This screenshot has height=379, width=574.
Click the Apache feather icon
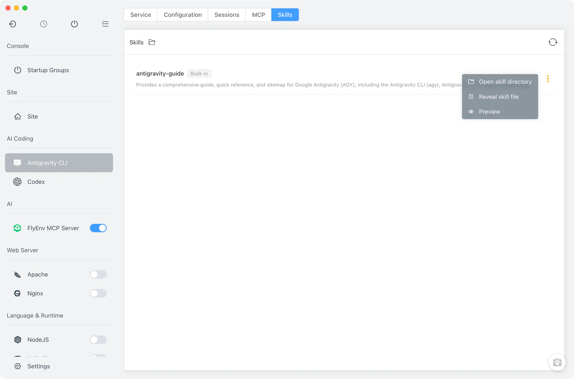(x=17, y=275)
